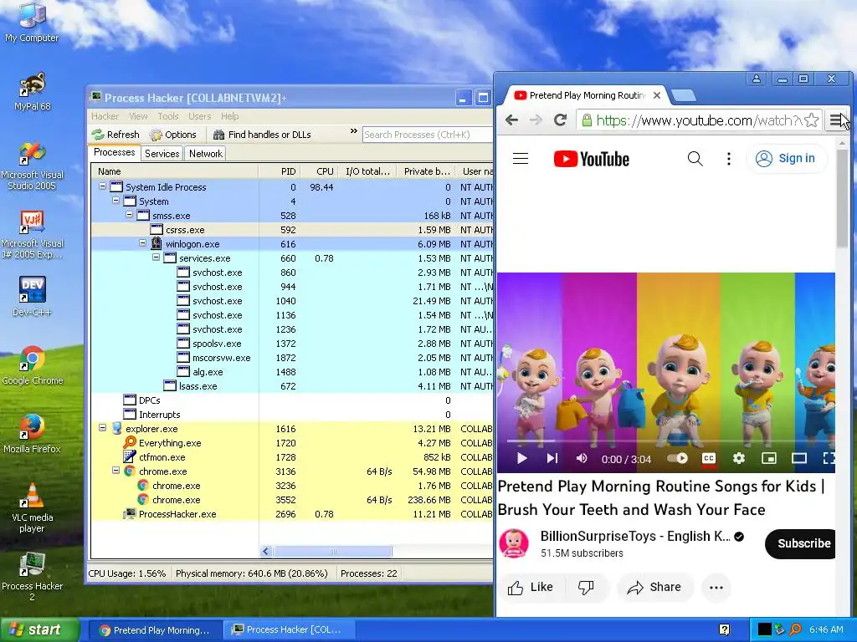Expand Process Hacker toolbar overflow chevron
Viewport: 857px width, 642px height.
[354, 131]
